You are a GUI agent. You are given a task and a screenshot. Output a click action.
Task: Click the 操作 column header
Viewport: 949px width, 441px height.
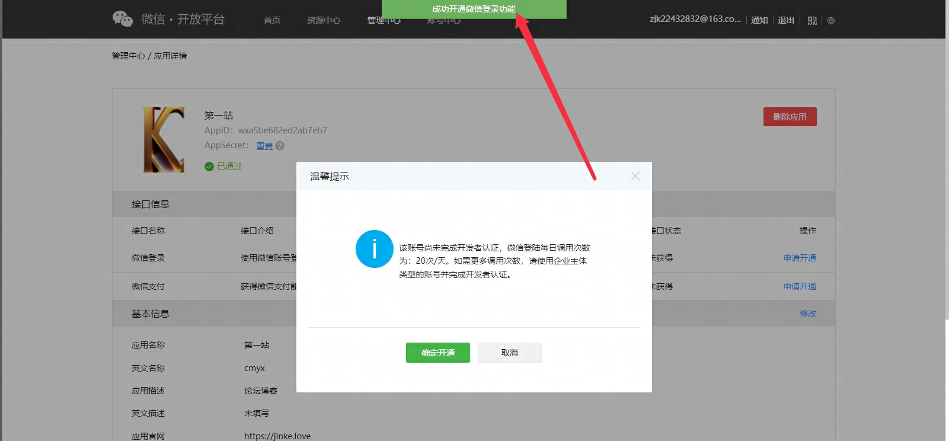(808, 231)
